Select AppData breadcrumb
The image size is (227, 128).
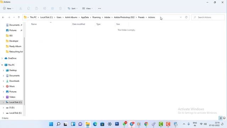tap(85, 17)
